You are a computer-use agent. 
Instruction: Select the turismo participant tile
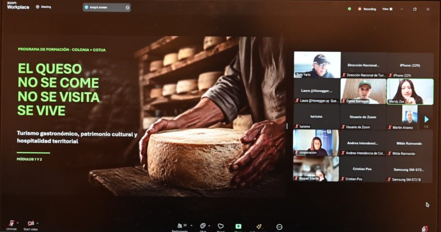click(317, 117)
